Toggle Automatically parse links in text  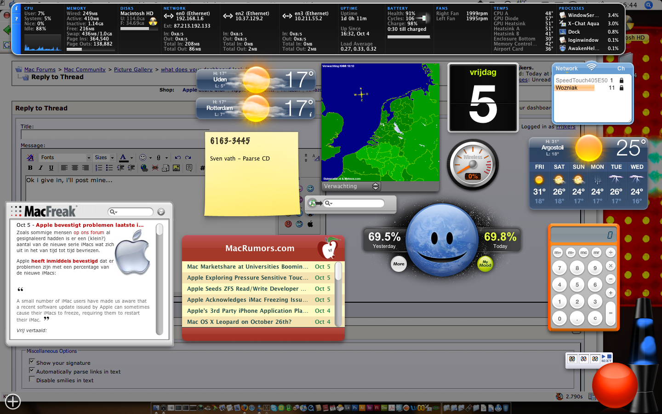(32, 371)
